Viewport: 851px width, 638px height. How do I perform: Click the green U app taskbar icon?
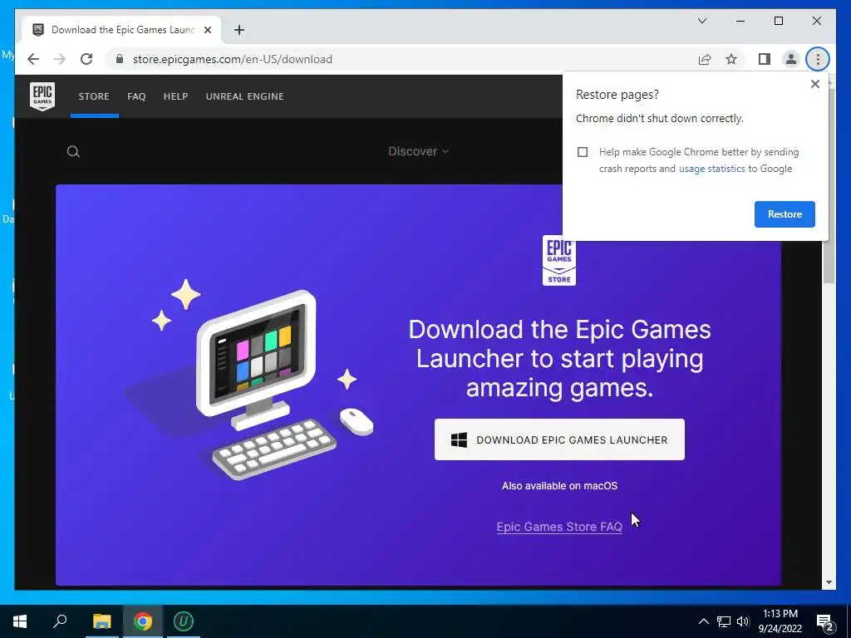coord(184,621)
